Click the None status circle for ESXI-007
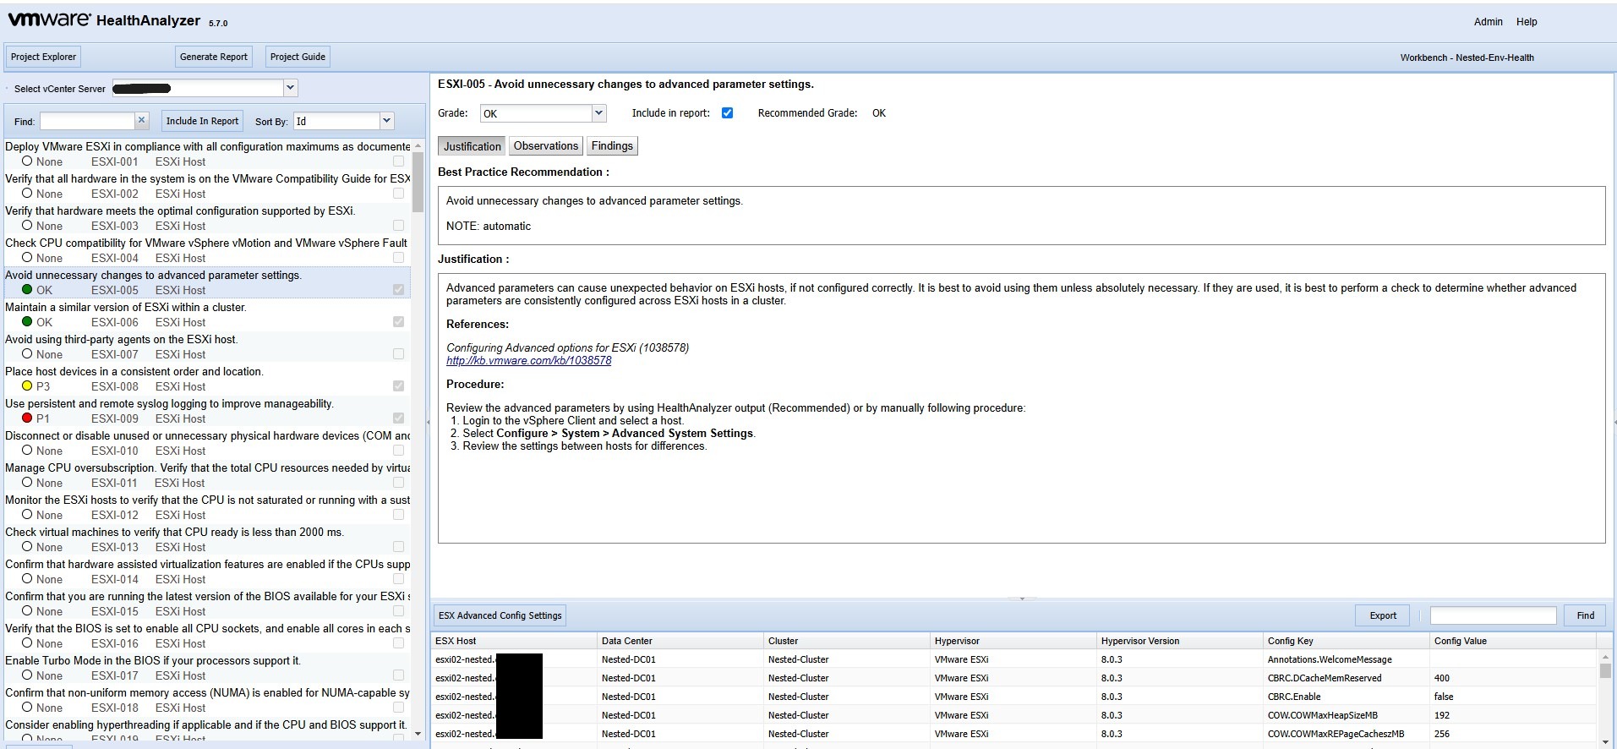Screen dimensions: 1617x749 pyautogui.click(x=27, y=354)
